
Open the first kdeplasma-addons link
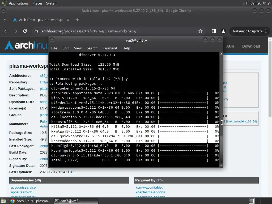150,192
